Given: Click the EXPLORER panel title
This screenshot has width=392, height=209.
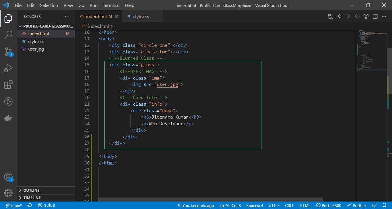Looking at the screenshot, I should (32, 16).
